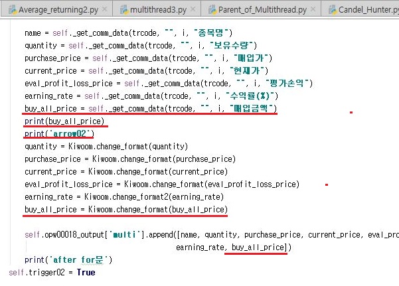This screenshot has height=286, width=399.
Task: Click 'eval_profit_loss_price = Kiwoom.change_format' line
Action: pyautogui.click(x=162, y=184)
